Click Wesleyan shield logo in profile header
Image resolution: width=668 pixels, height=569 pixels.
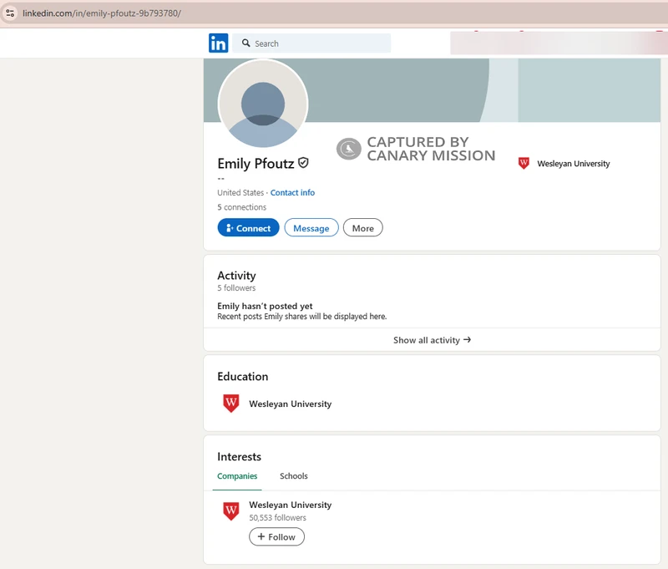click(524, 163)
